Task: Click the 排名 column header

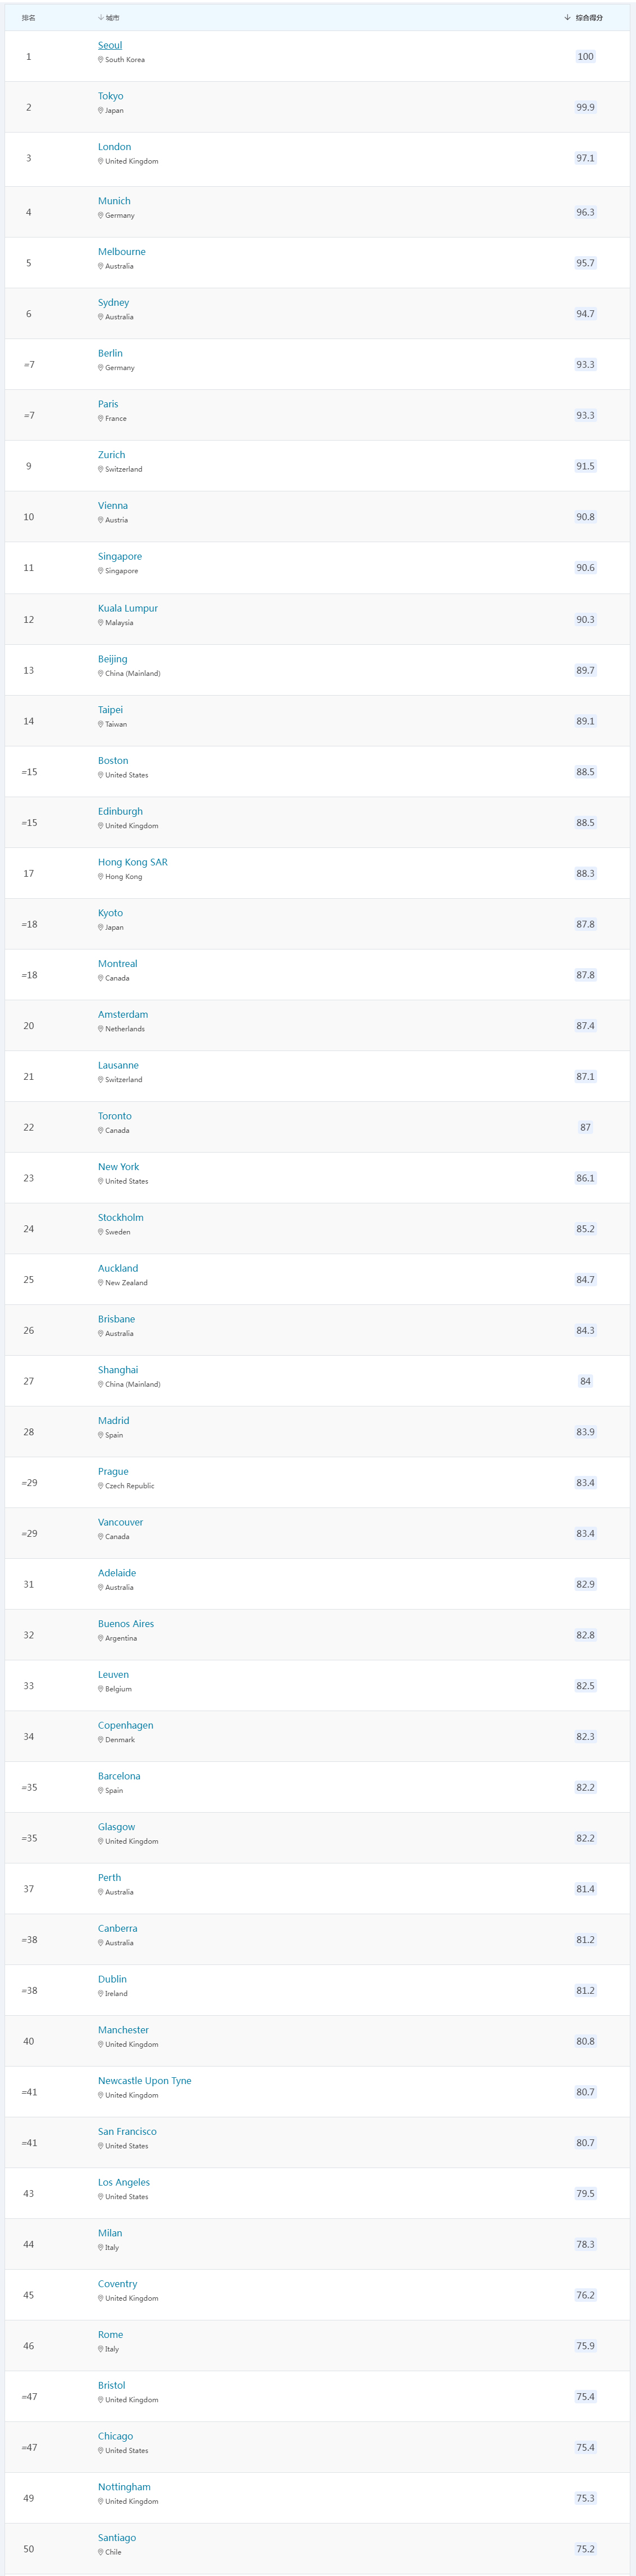Action: click(x=29, y=17)
